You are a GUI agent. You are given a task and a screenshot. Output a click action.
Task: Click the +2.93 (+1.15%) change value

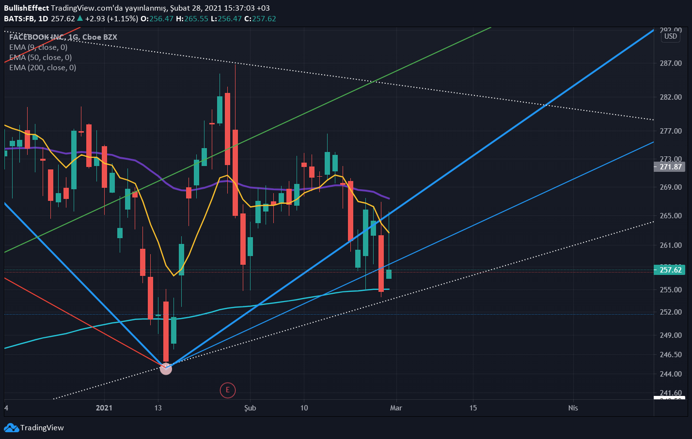[111, 18]
